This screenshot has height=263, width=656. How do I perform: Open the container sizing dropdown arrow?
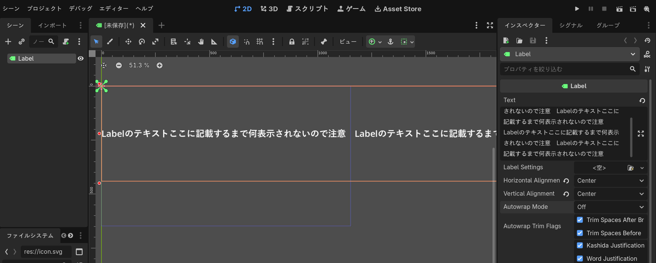click(412, 42)
